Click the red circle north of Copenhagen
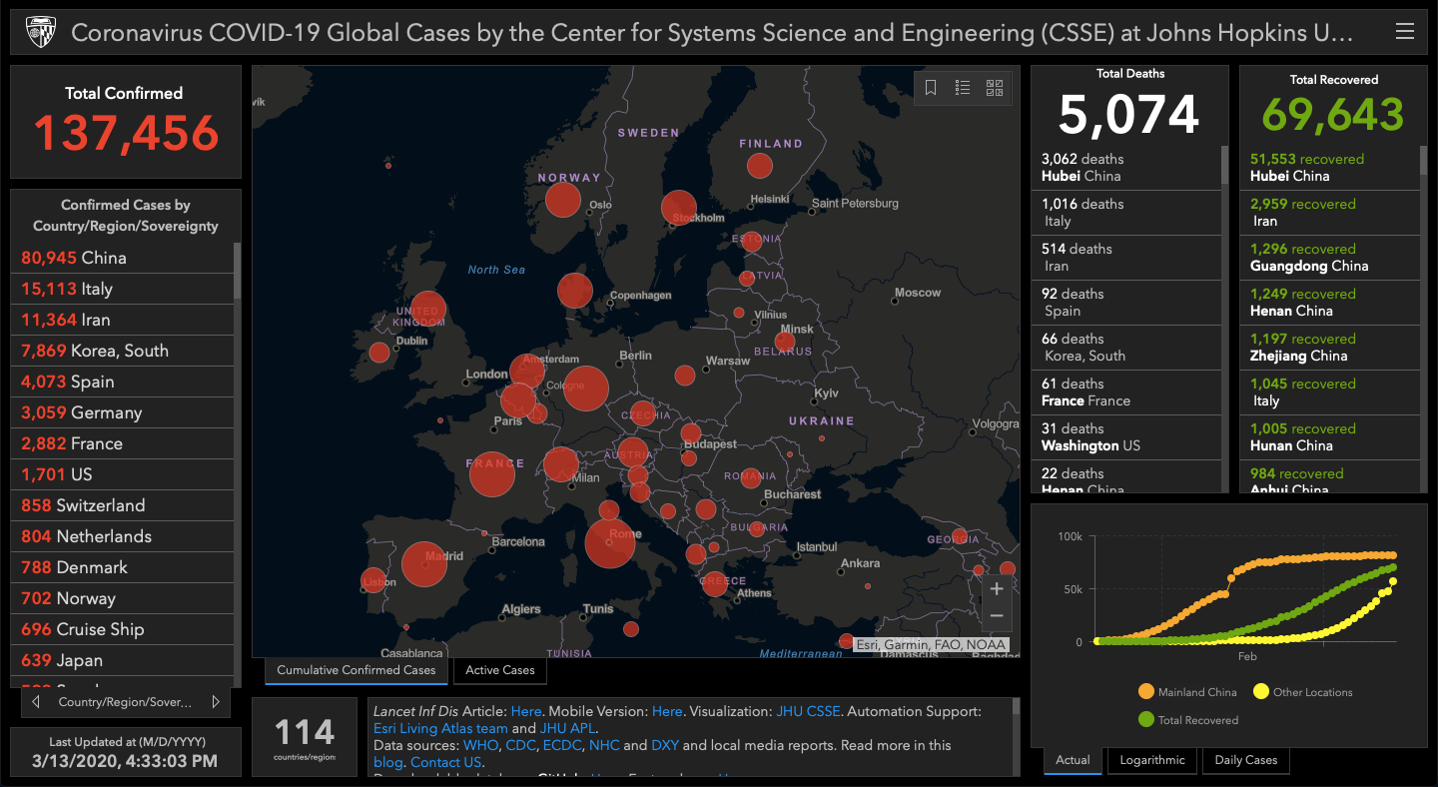 574,291
